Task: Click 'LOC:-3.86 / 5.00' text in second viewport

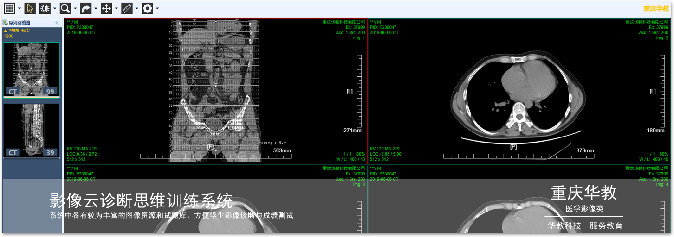Action: coord(385,154)
